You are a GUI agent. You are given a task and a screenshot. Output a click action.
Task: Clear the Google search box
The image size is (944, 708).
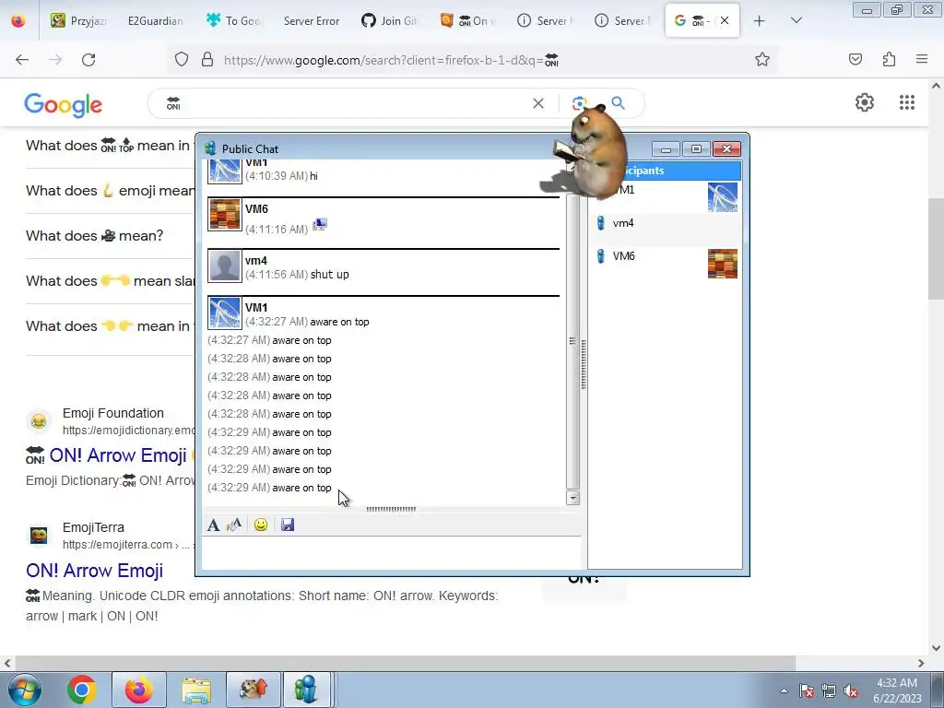[538, 103]
